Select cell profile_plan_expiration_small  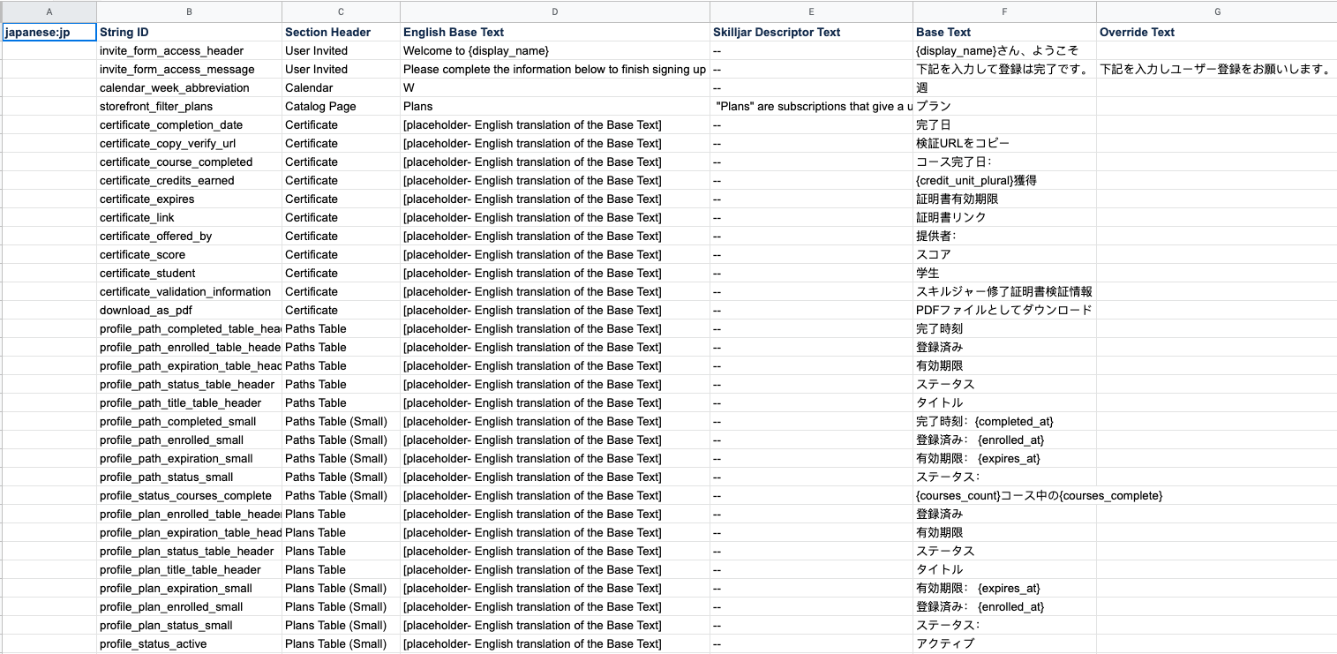[190, 589]
